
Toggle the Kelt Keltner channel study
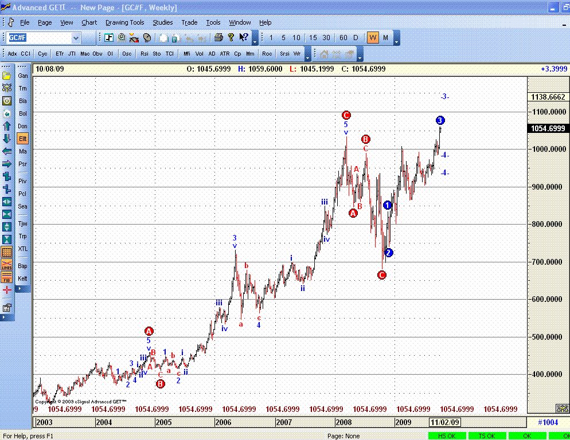[x=22, y=278]
